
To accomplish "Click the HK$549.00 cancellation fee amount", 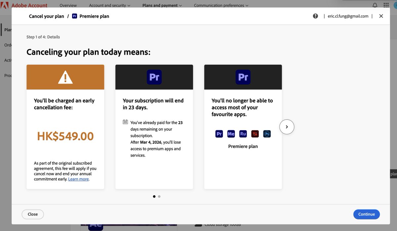I will (x=65, y=136).
